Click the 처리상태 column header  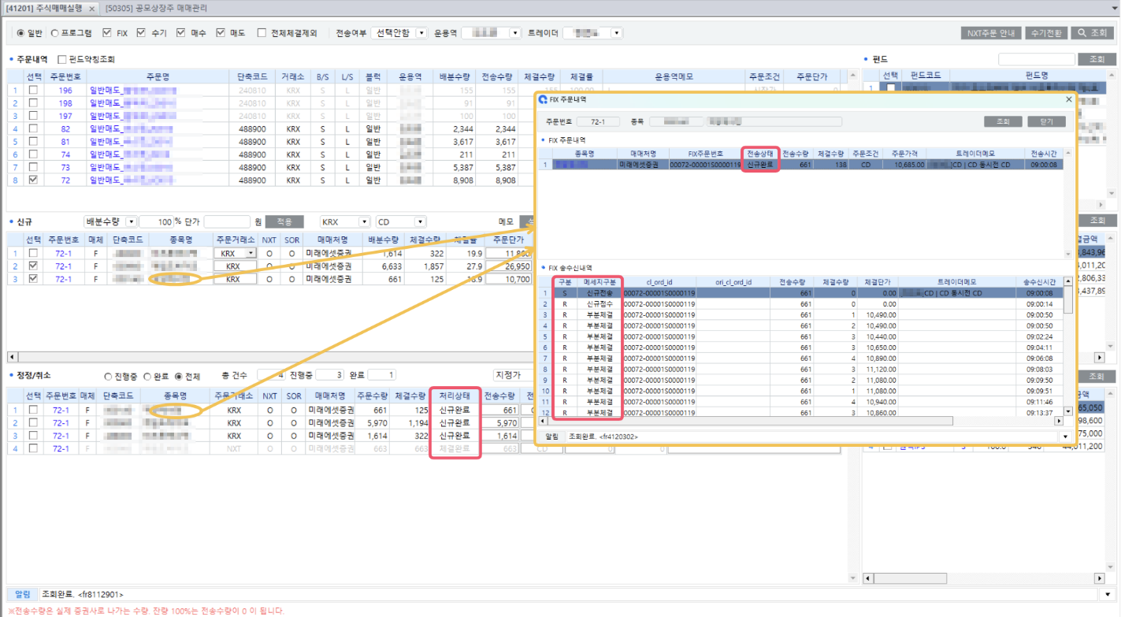[x=455, y=396]
